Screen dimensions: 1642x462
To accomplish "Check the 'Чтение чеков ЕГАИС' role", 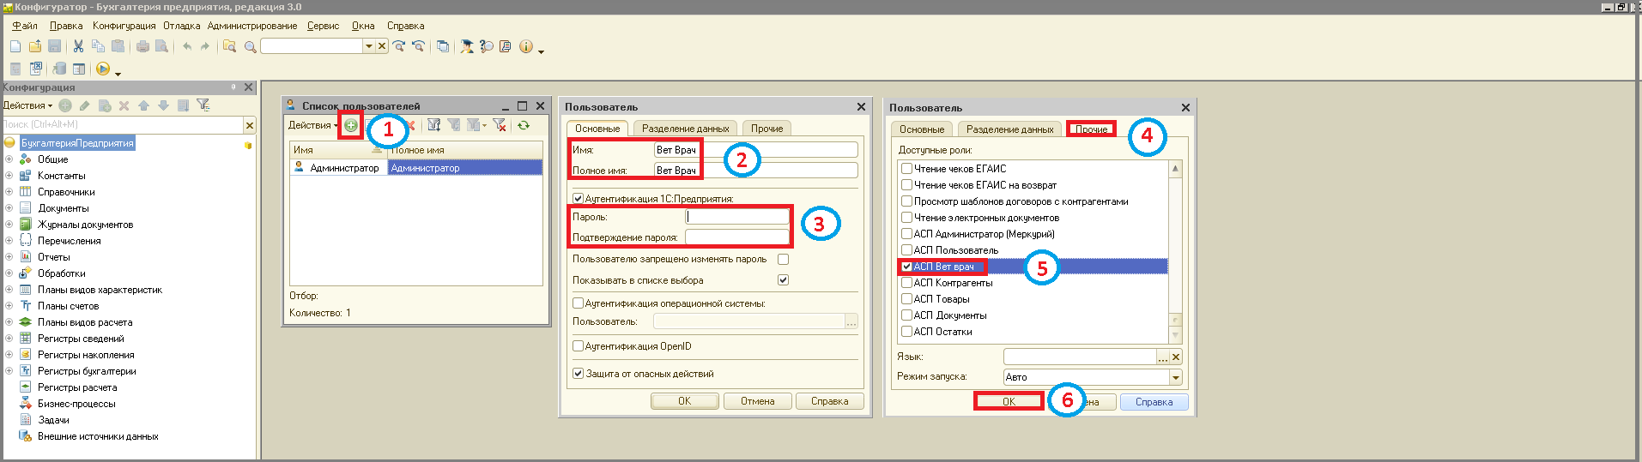I will [x=906, y=169].
